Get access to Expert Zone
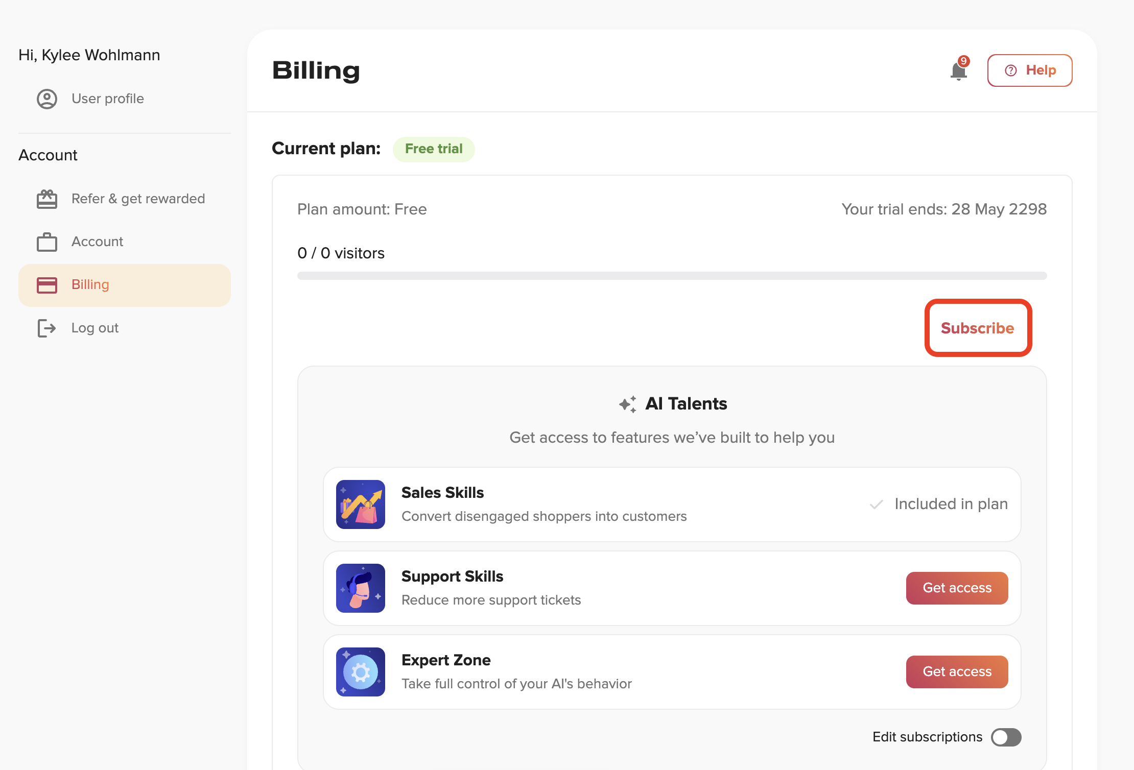The width and height of the screenshot is (1134, 770). [957, 672]
